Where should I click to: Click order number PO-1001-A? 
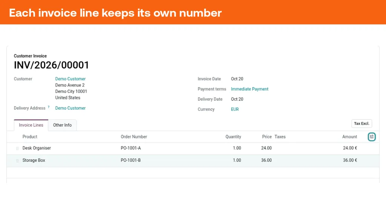(131, 148)
